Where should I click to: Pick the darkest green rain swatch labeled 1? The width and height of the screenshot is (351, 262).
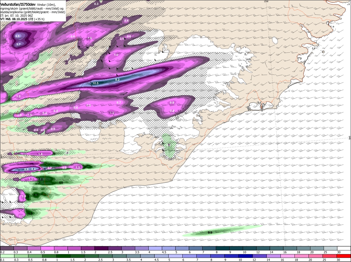point(63,256)
